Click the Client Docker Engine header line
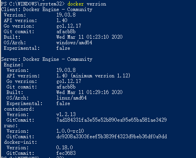The width and height of the screenshot is (196, 158). (47, 9)
